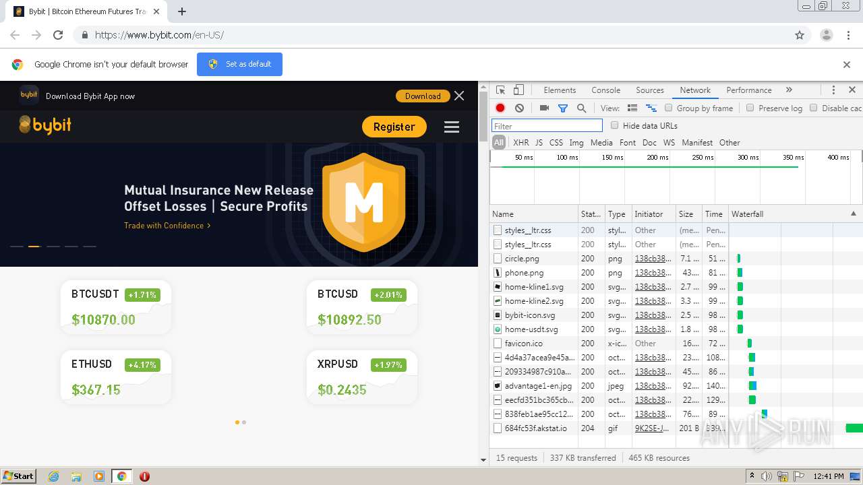
Task: Click in the network Filter input field
Action: coord(547,126)
